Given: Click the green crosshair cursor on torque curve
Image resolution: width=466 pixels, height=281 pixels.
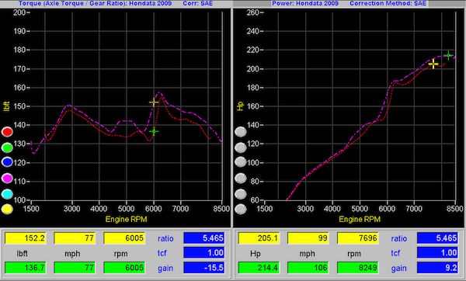Looking at the screenshot, I should (x=154, y=131).
